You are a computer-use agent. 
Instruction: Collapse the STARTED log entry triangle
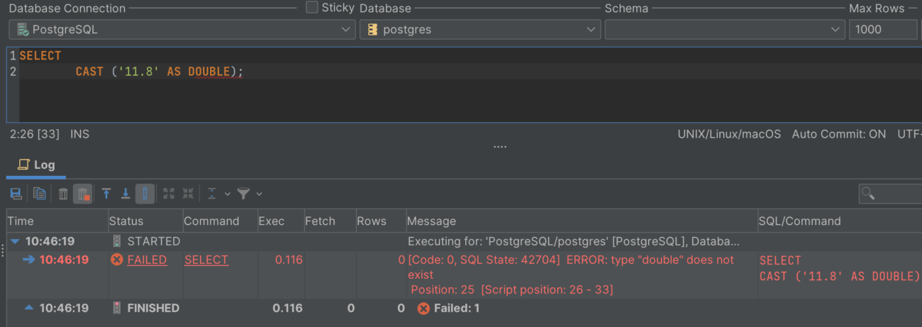tap(15, 242)
